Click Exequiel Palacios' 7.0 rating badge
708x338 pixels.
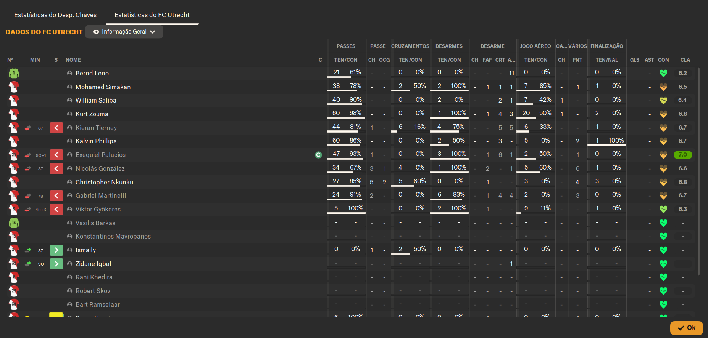683,155
